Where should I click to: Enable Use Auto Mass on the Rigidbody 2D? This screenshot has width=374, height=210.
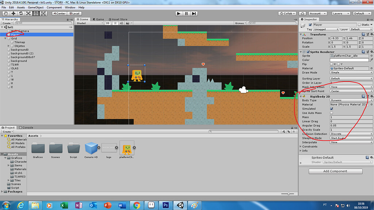[x=332, y=113]
